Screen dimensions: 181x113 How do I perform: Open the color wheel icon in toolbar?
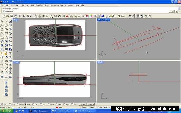(x=91, y=16)
